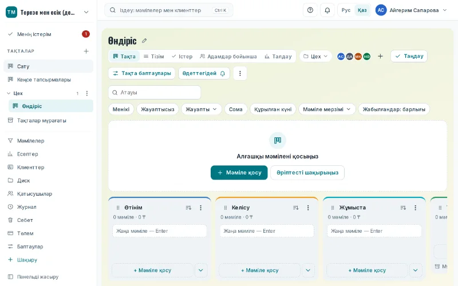This screenshot has height=286, width=458.
Task: Open the Сату board in sidebar
Action: 49,66
